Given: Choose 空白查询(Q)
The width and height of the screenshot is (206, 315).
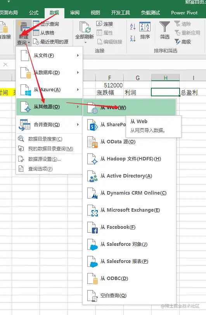Looking at the screenshot, I should click(129, 295).
